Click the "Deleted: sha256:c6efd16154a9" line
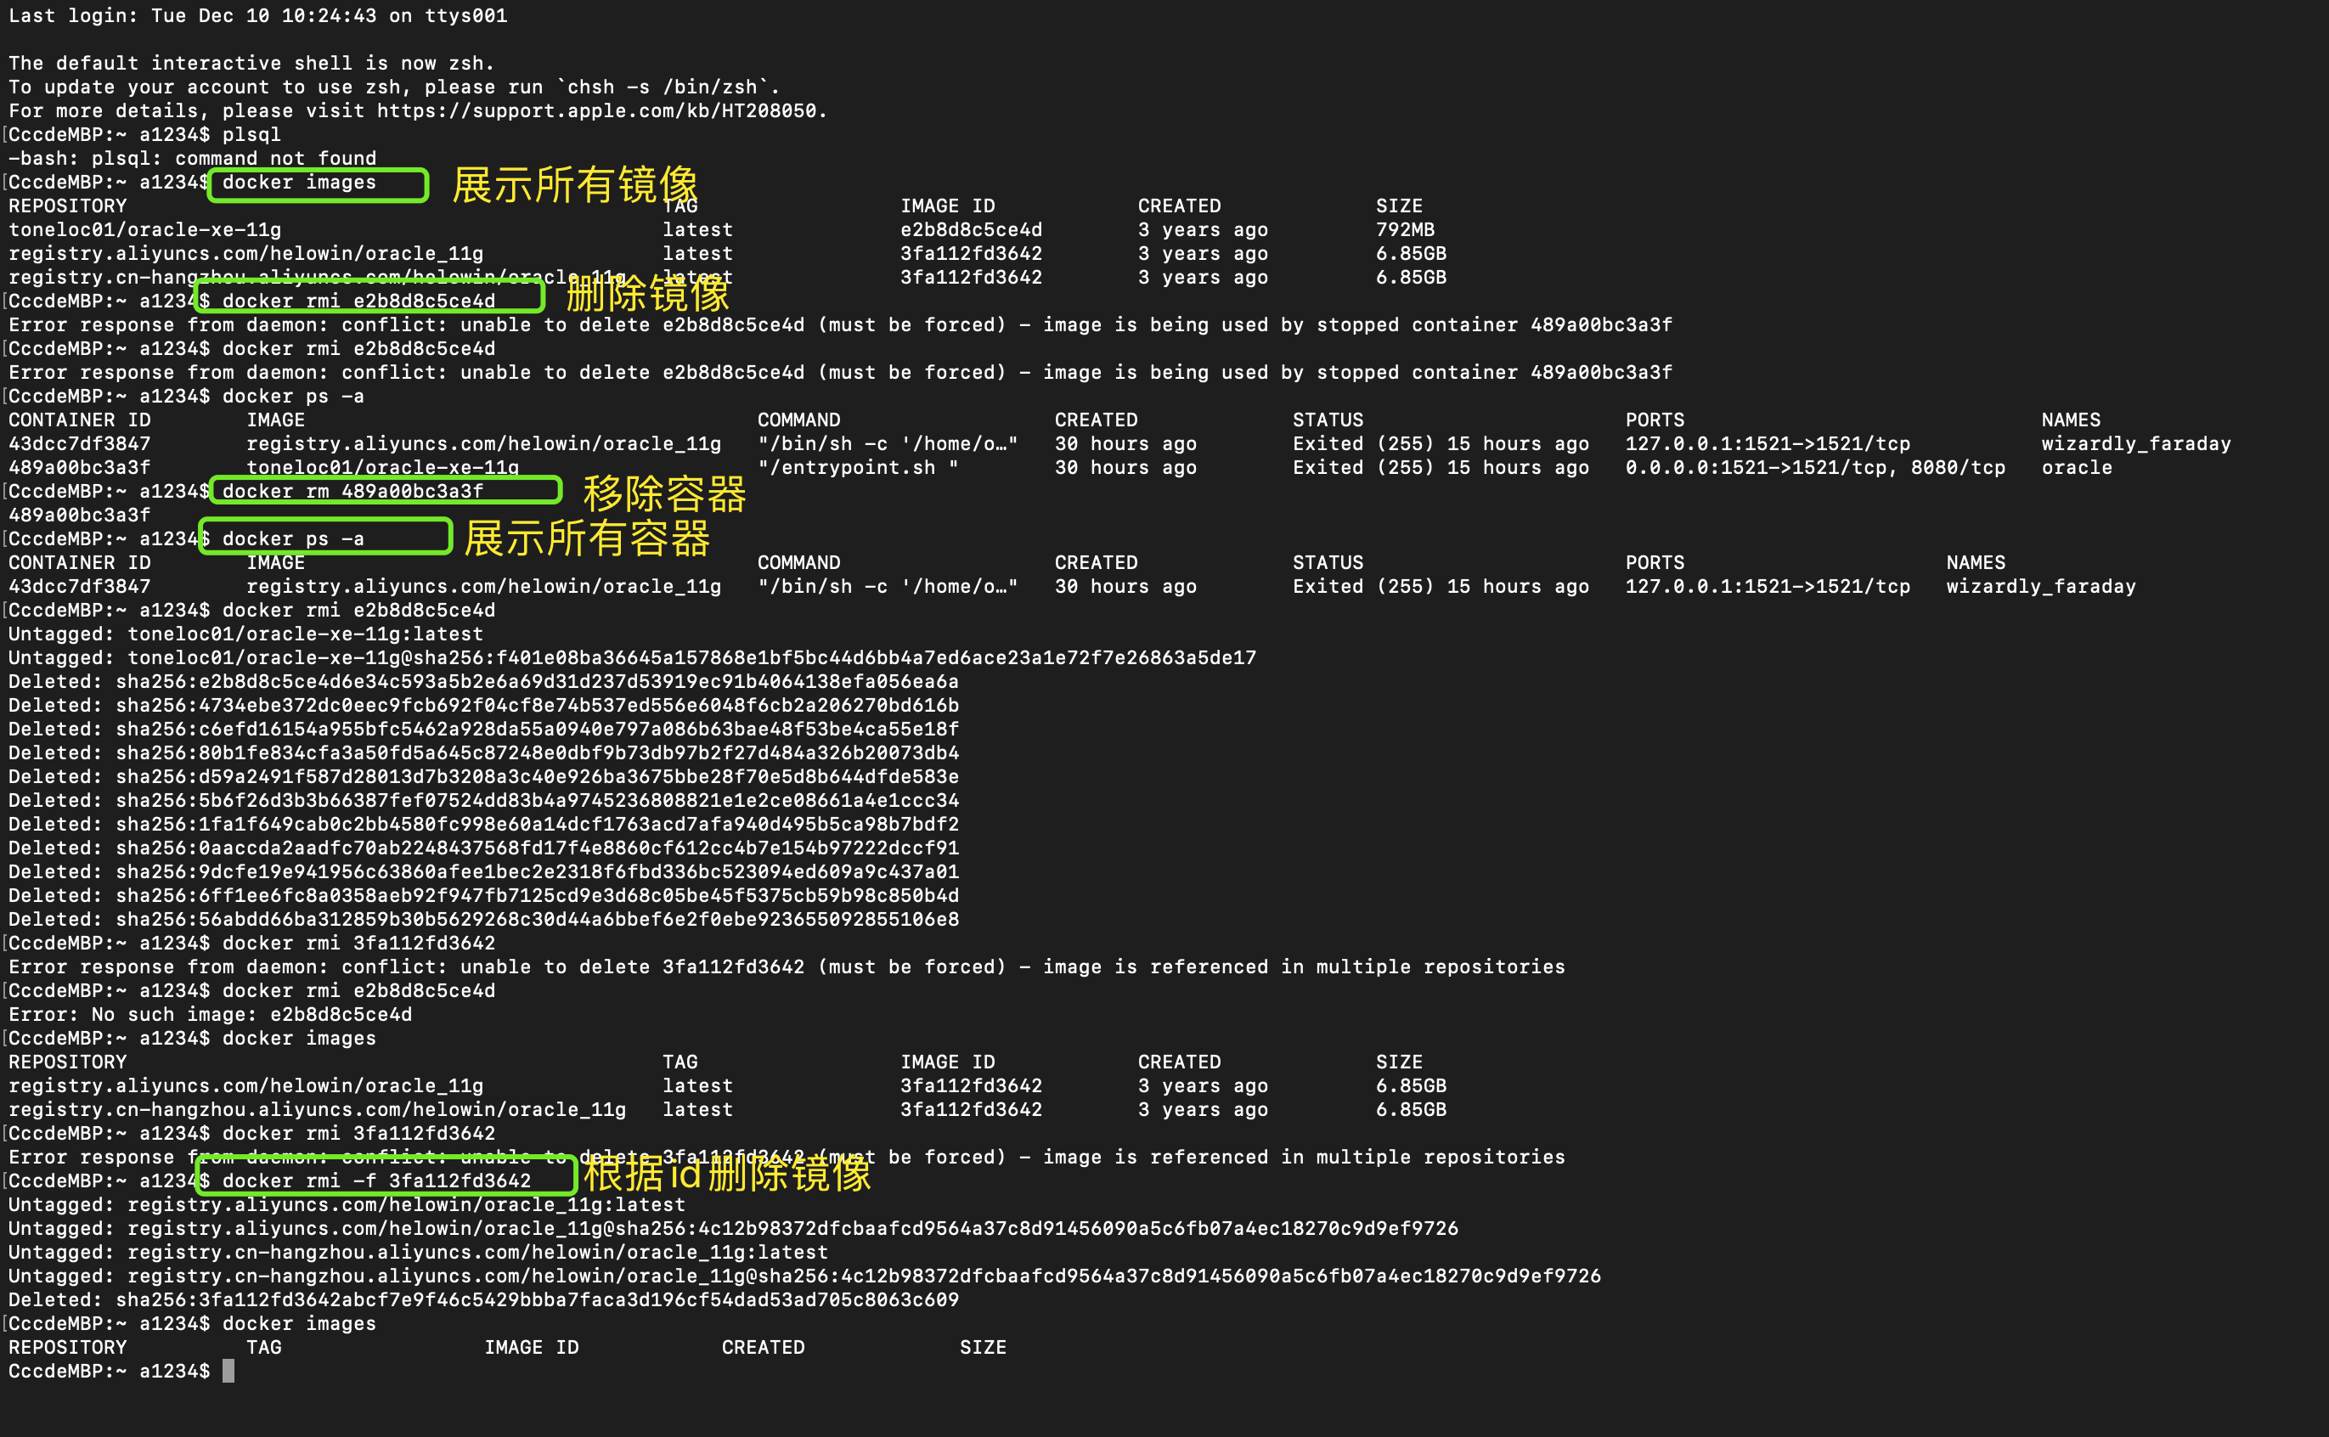Viewport: 2329px width, 1437px height. [483, 728]
